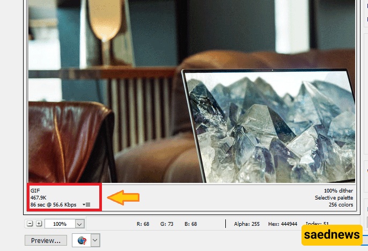Image resolution: width=368 pixels, height=251 pixels.
Task: Click the zoom out minus button
Action: [30, 224]
